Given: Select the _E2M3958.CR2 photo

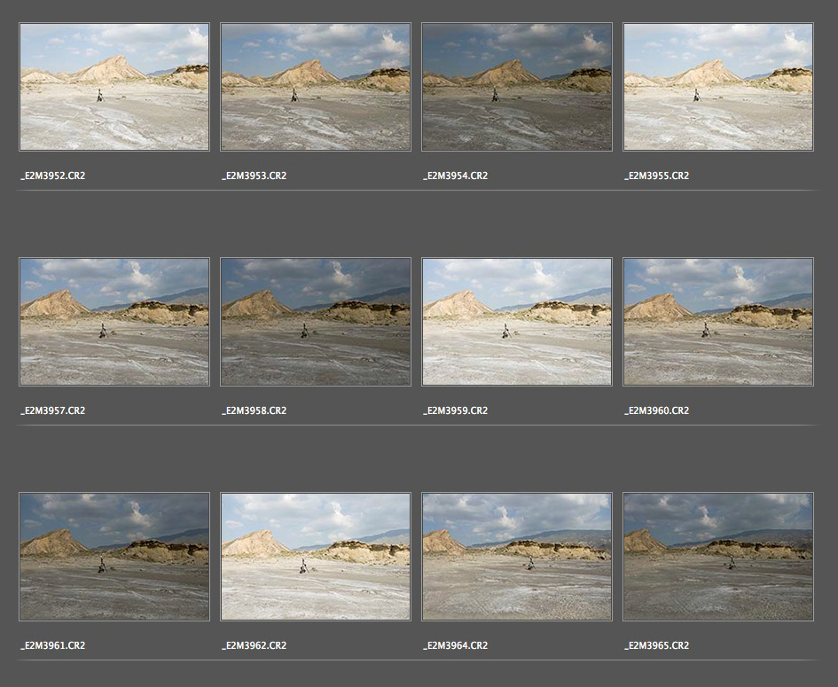Looking at the screenshot, I should click(316, 322).
